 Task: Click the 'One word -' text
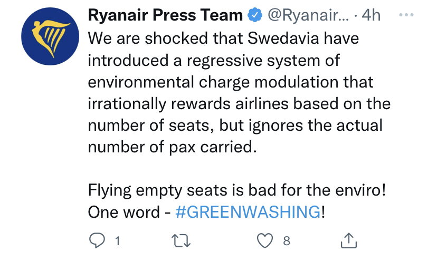[128, 211]
